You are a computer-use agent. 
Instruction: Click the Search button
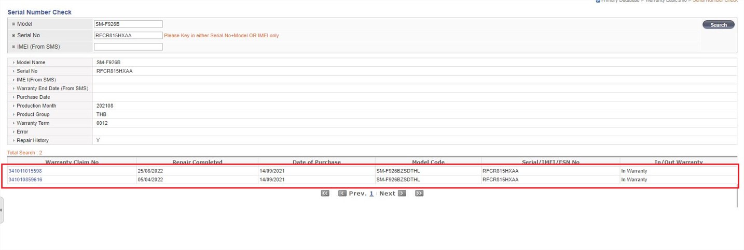tap(718, 24)
